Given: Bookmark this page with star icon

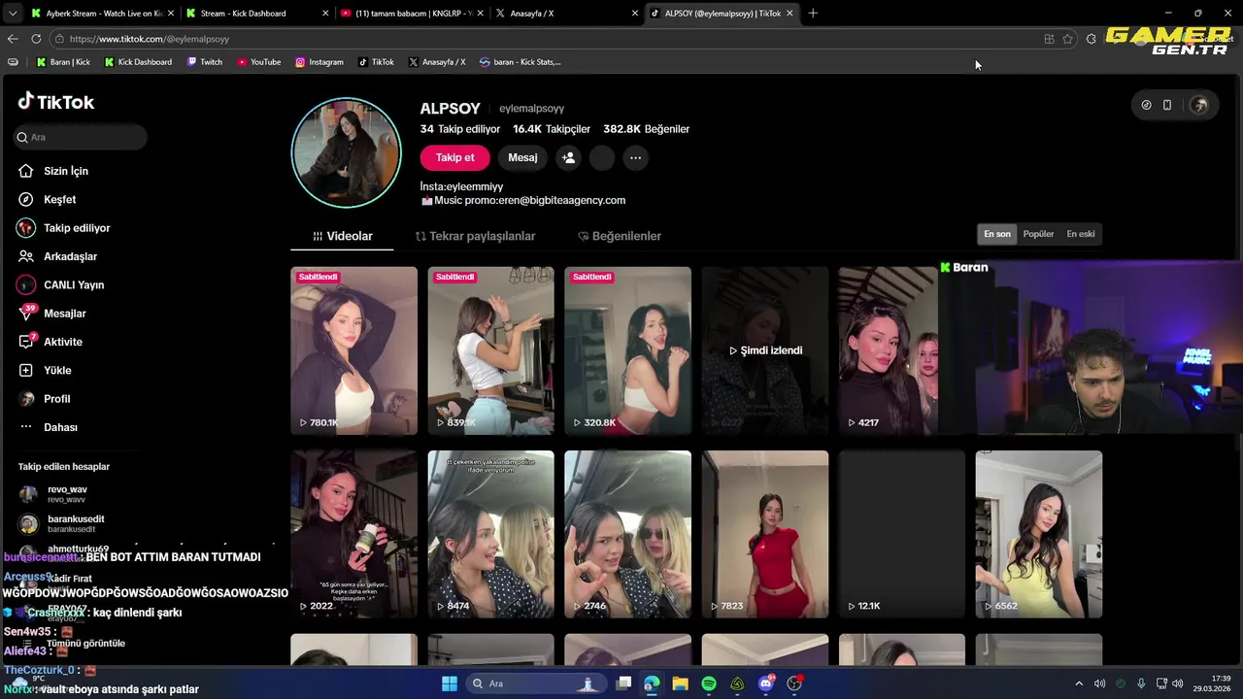Looking at the screenshot, I should pos(1067,39).
